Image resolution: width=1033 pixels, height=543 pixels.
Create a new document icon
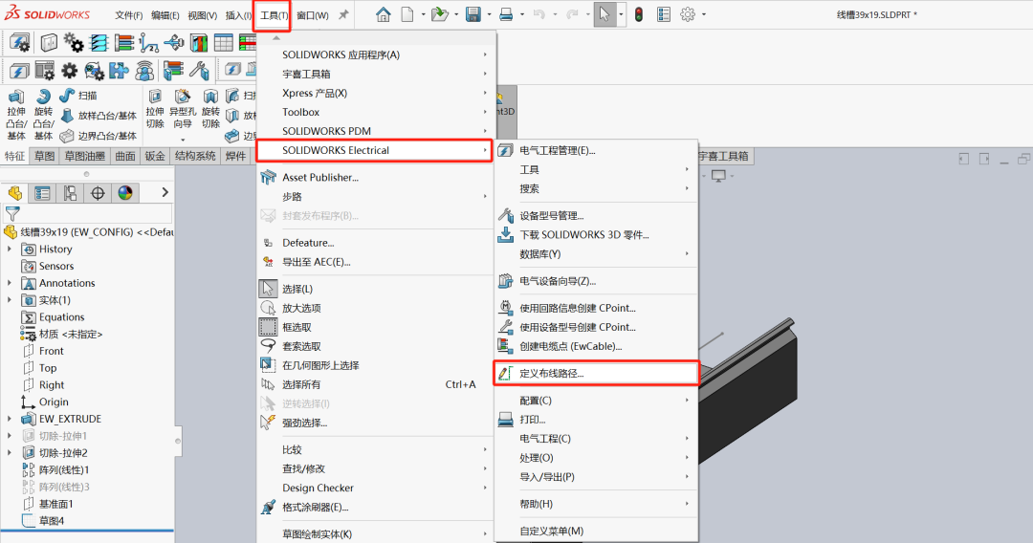point(407,14)
